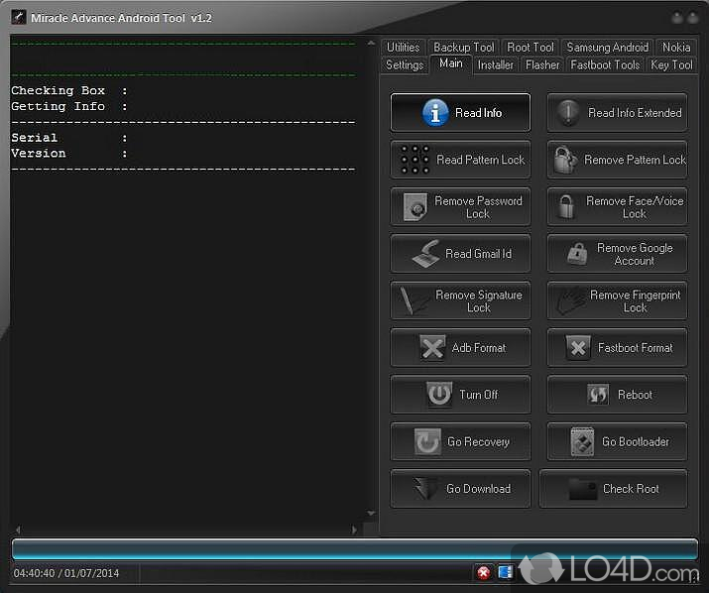Click the log panel scroll-right arrow

354,530
